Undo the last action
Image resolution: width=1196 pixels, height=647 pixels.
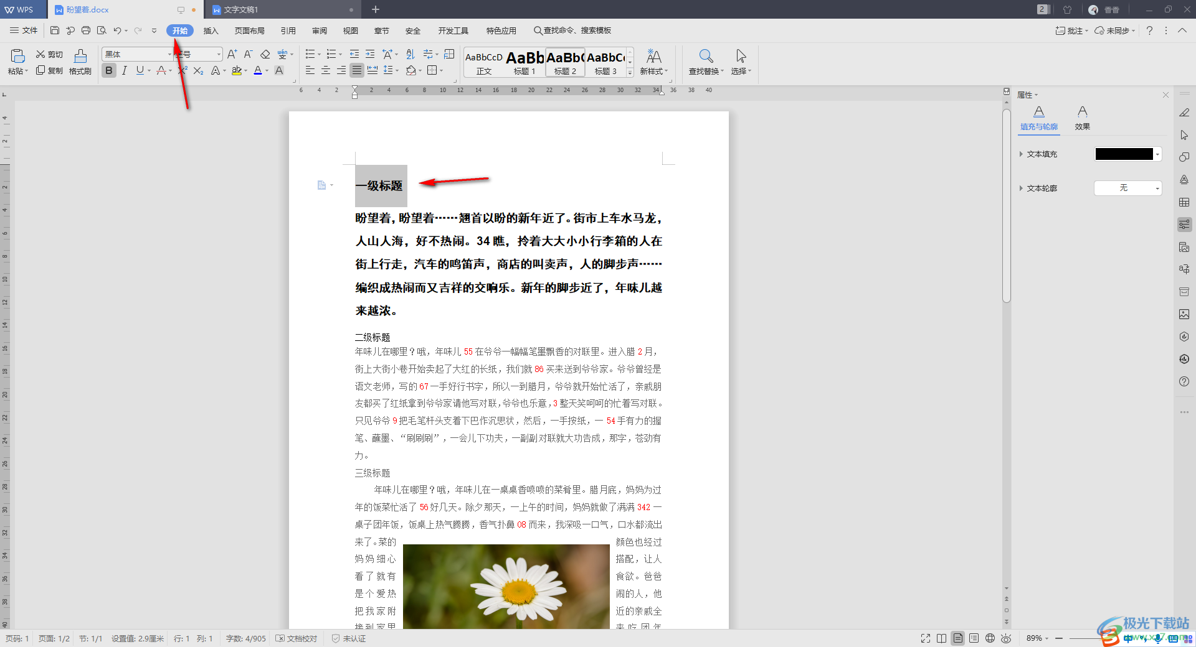tap(117, 30)
